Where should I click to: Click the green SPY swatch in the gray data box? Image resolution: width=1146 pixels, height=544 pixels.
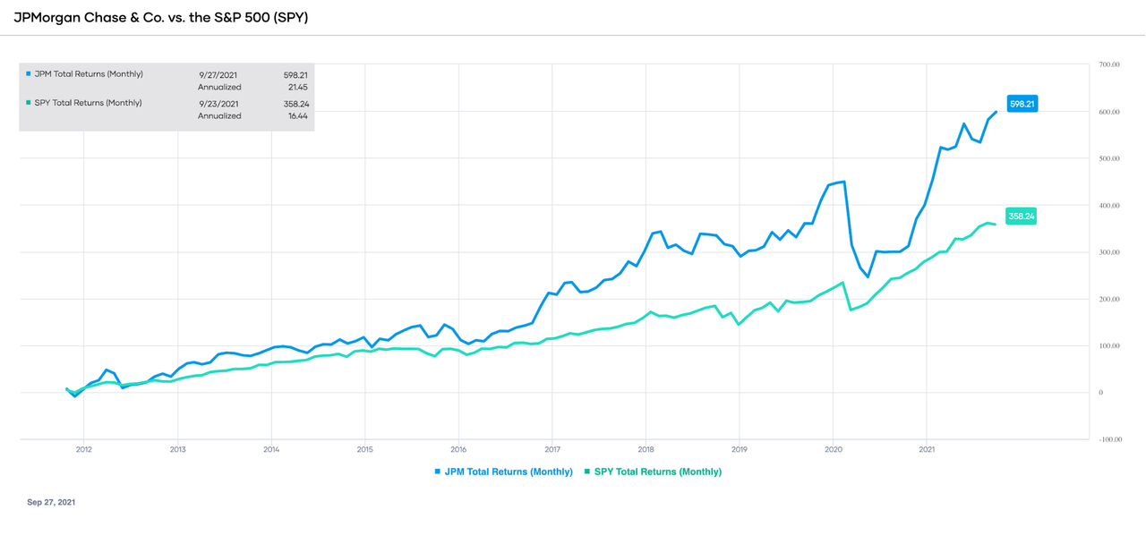pyautogui.click(x=27, y=103)
